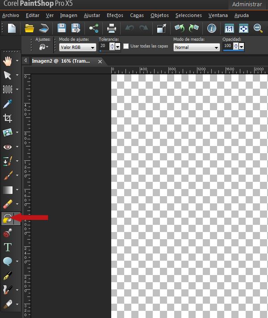Select the Eraser tool
Viewport: 268px width, 318px height.
click(x=8, y=204)
